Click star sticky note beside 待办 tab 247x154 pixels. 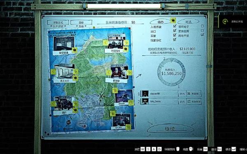click(173, 20)
